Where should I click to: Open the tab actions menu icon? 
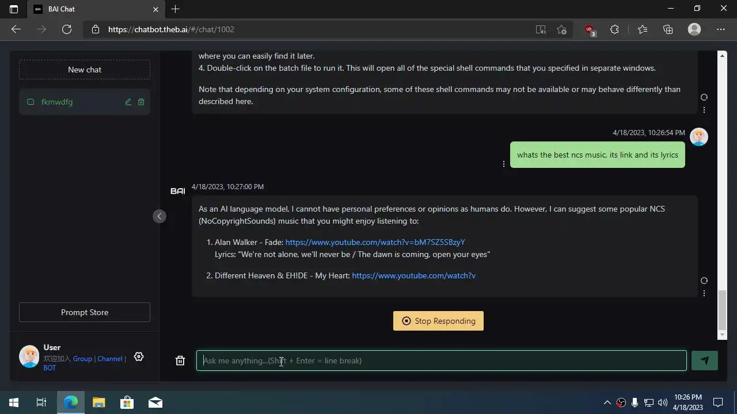pos(14,9)
